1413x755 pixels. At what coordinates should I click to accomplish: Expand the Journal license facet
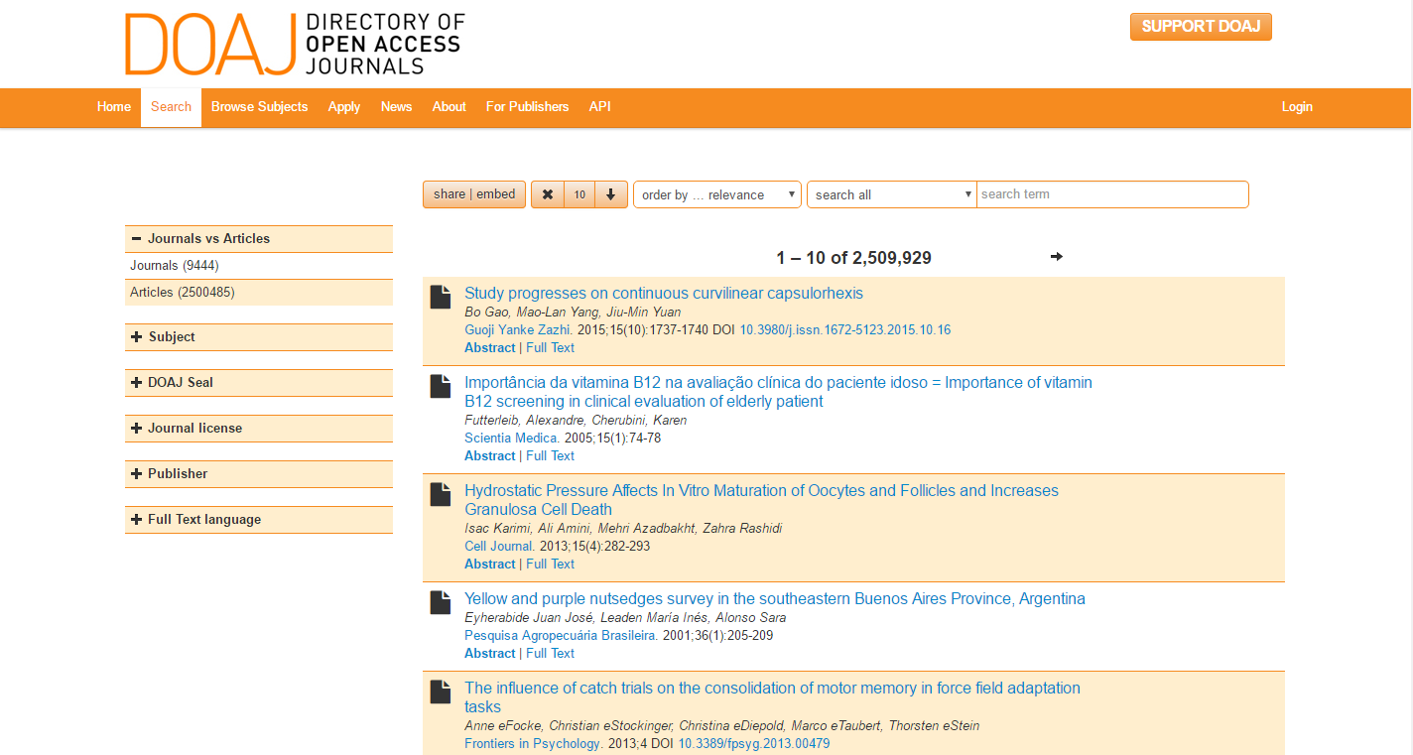pos(259,429)
